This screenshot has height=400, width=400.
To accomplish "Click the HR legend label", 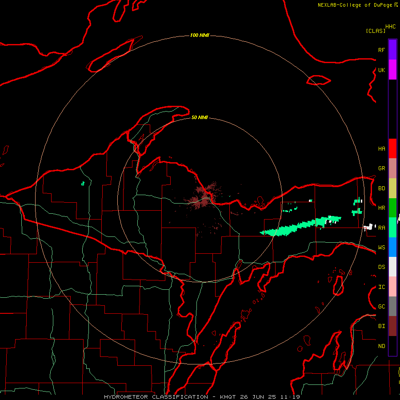I will pos(382,208).
